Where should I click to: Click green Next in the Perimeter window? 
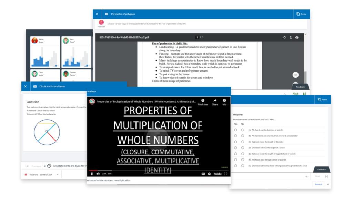tap(295, 93)
